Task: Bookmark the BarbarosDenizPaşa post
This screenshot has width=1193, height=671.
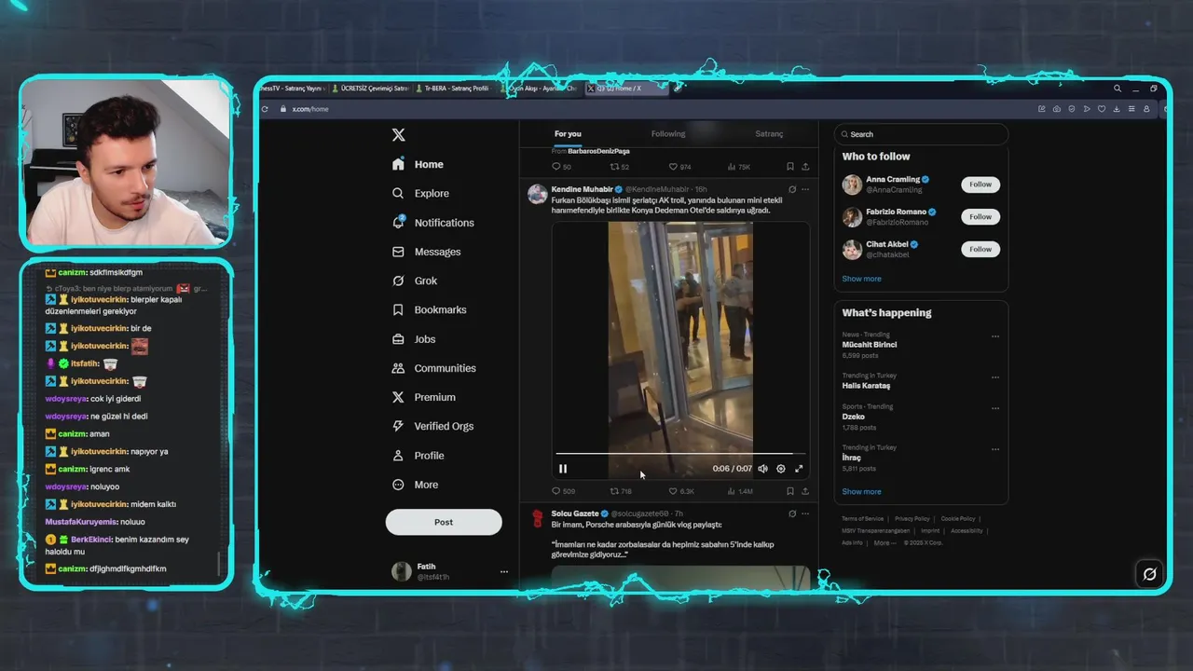Action: click(x=789, y=167)
